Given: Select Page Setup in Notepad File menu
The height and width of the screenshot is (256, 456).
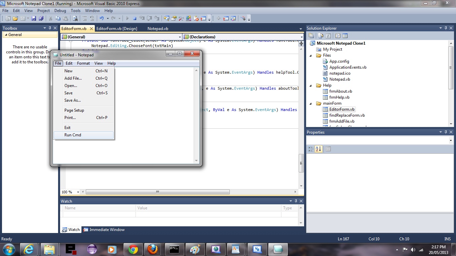Looking at the screenshot, I should coord(84,110).
